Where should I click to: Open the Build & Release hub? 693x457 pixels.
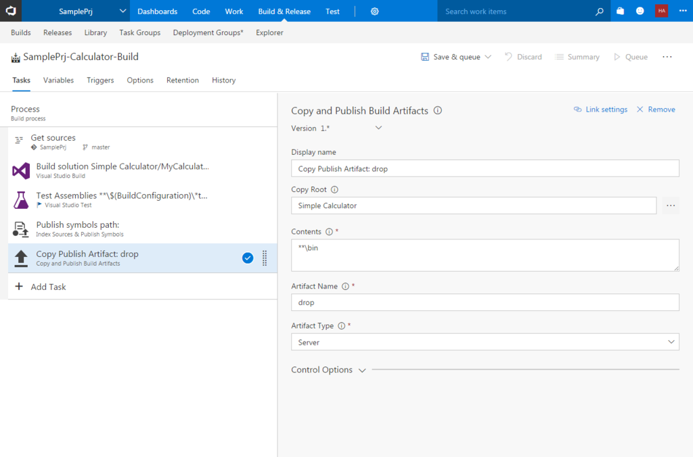coord(284,11)
